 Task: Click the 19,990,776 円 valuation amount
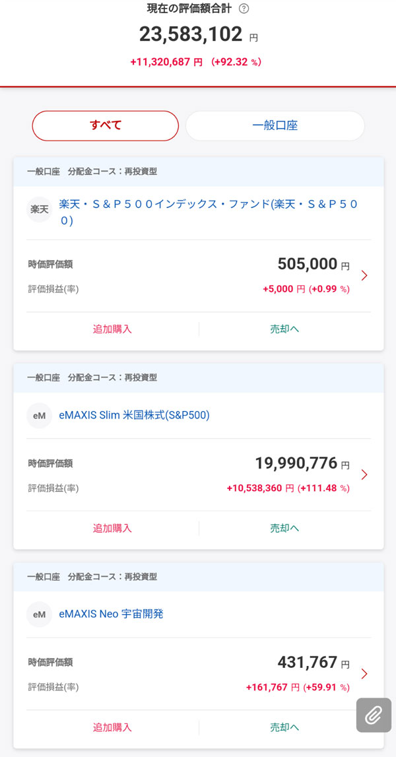296,463
